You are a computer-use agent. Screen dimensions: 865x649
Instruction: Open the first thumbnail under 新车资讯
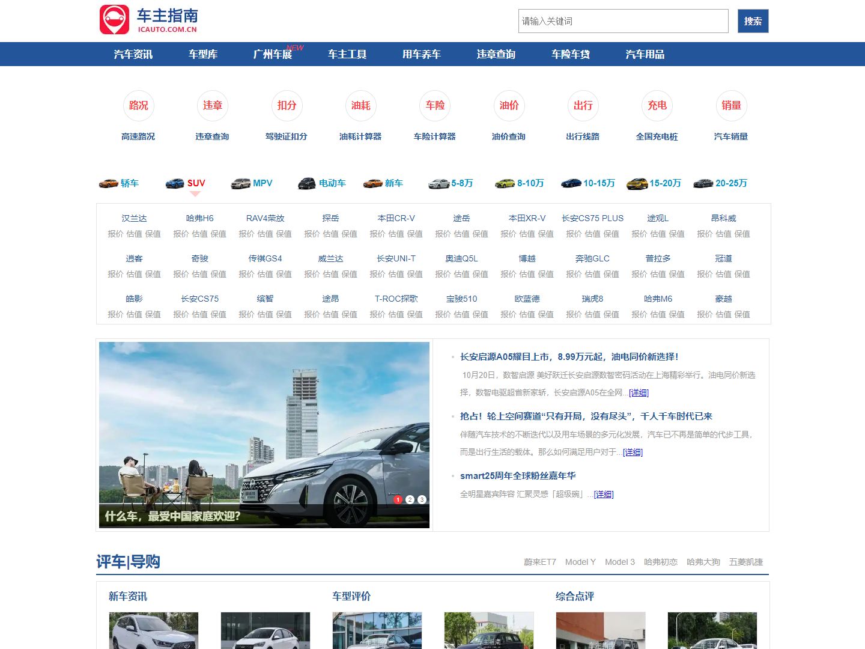click(154, 630)
